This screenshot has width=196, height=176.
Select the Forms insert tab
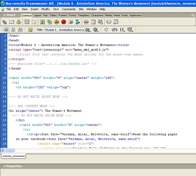pyautogui.click(x=72, y=15)
